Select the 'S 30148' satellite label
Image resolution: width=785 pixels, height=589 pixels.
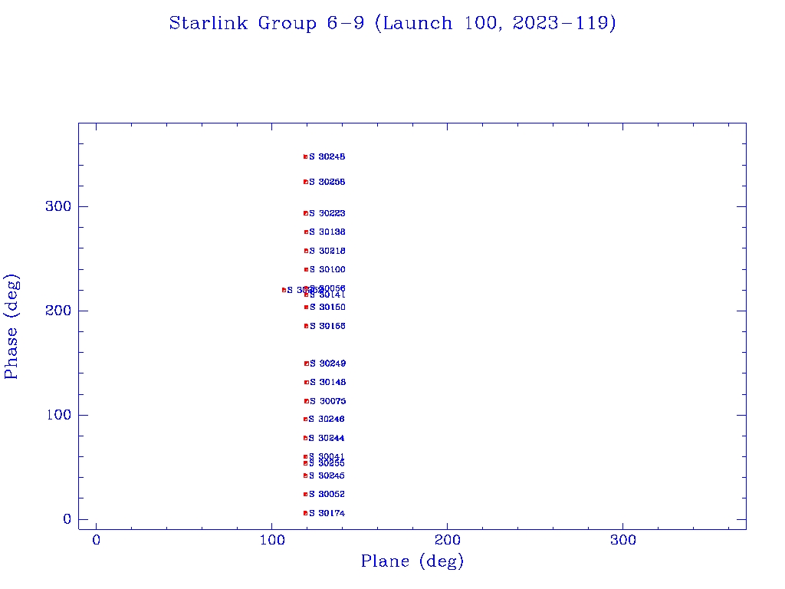[x=327, y=382]
